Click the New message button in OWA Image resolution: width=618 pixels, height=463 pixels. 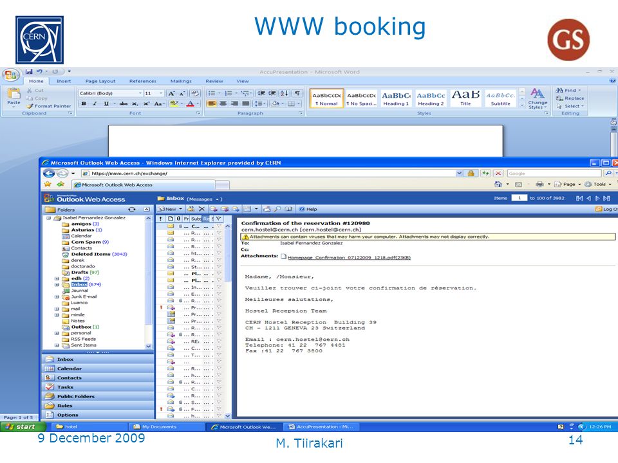[x=167, y=209]
